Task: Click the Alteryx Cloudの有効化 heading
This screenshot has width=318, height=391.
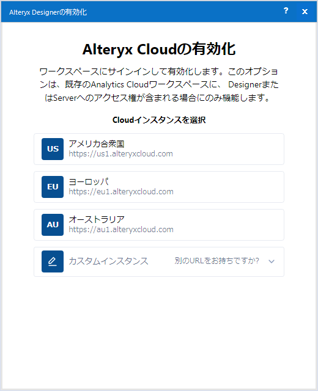Action: tap(159, 49)
